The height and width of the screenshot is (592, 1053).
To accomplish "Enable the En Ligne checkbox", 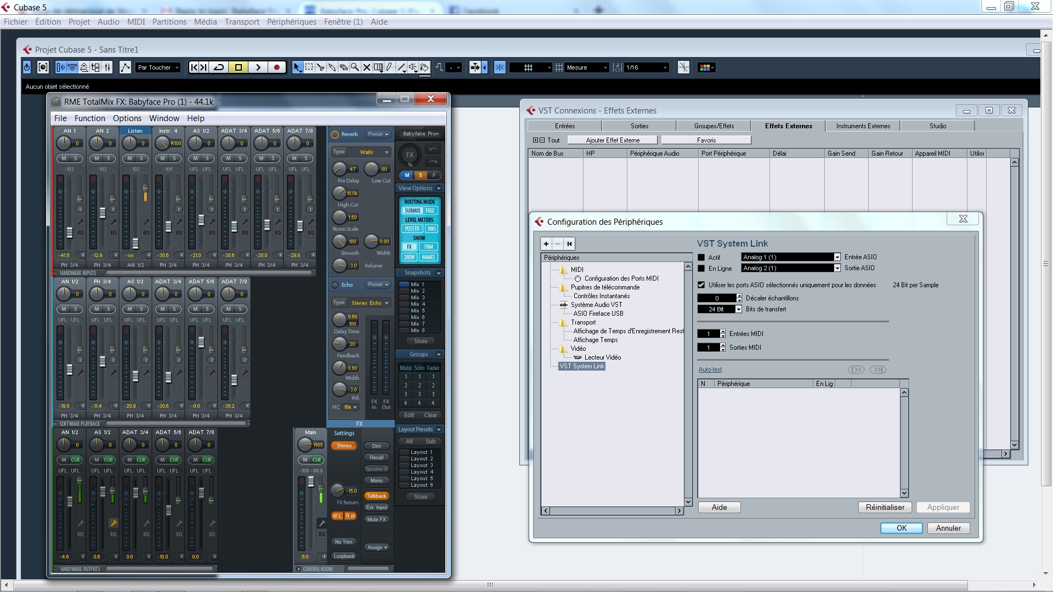I will pyautogui.click(x=701, y=269).
